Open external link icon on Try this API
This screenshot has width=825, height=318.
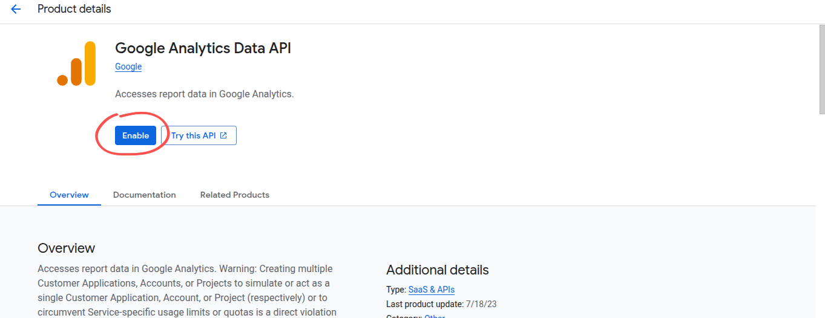pos(223,135)
